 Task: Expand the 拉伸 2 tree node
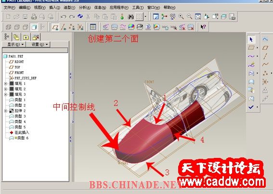[x=6, y=111]
